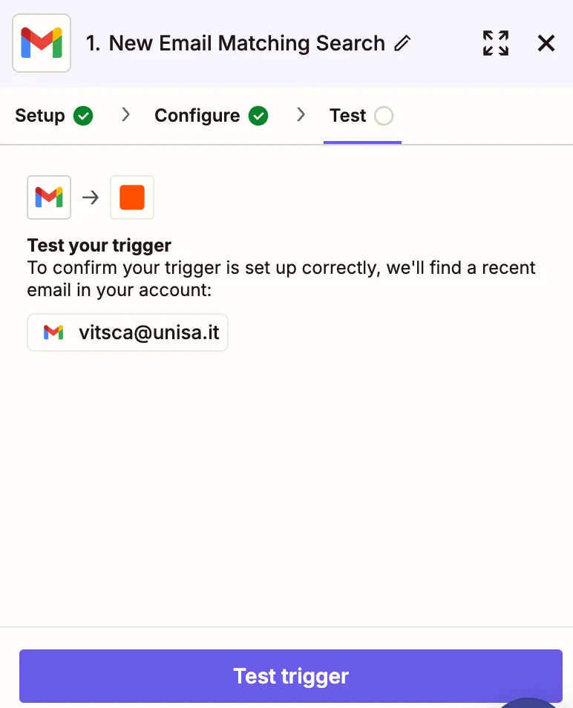Close the step panel with X
Screen dimensions: 573x708
(546, 43)
